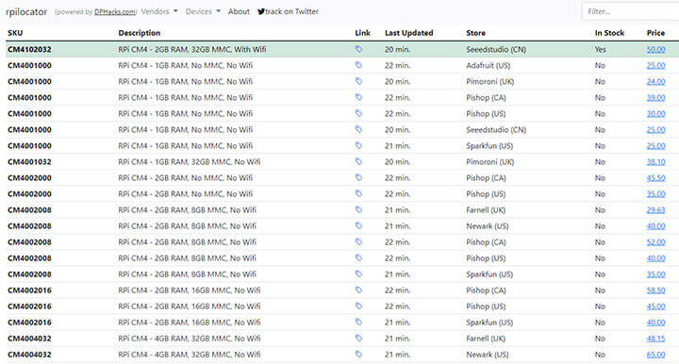This screenshot has height=364, width=679.
Task: Open link icon for Pimoroni CM4001032 row
Action: pyautogui.click(x=358, y=161)
